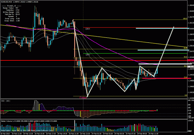The image size is (194, 135).
Task: Click the 18 Feb 11:30 time label
Action: [16, 134]
